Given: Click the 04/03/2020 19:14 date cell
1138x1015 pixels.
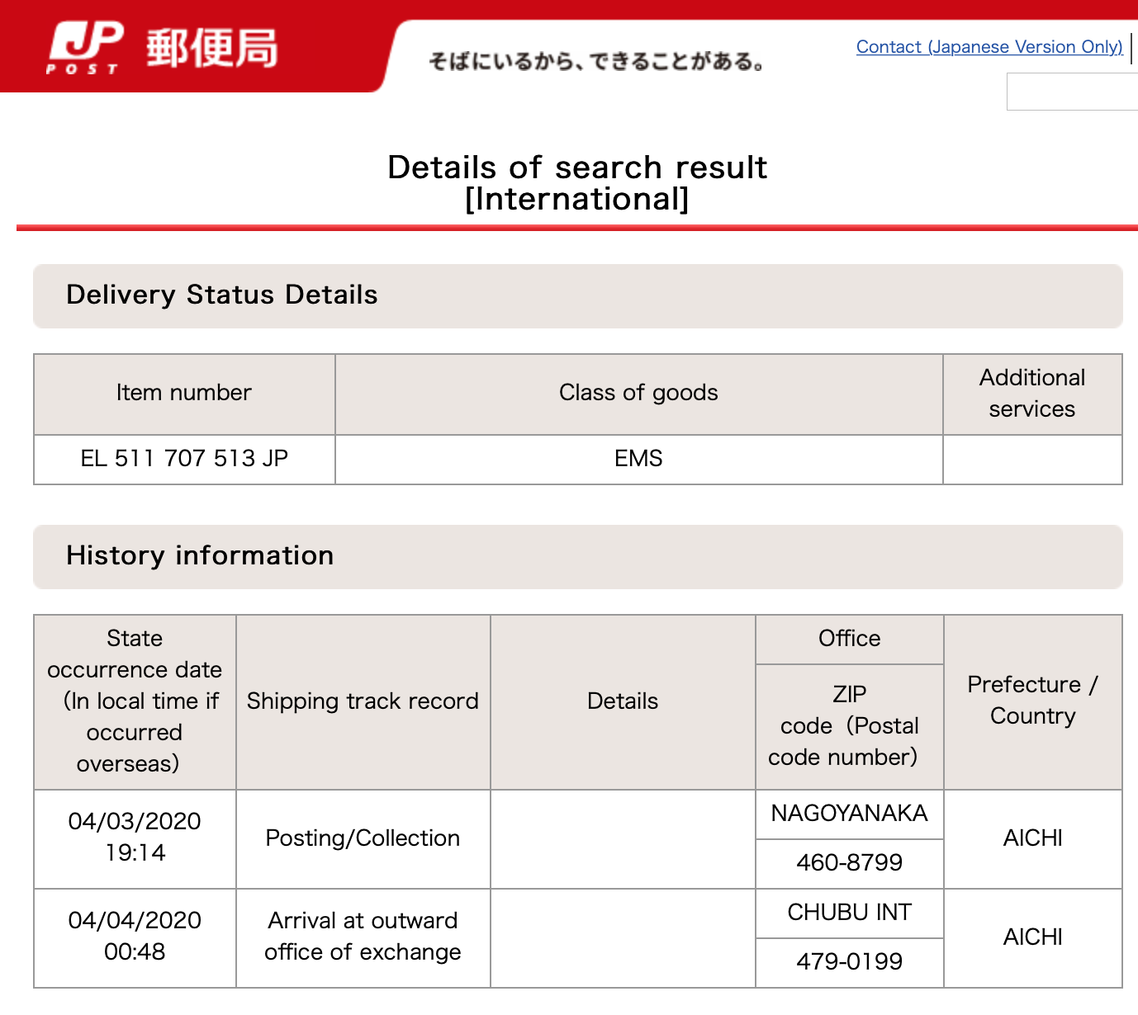Looking at the screenshot, I should tap(135, 838).
